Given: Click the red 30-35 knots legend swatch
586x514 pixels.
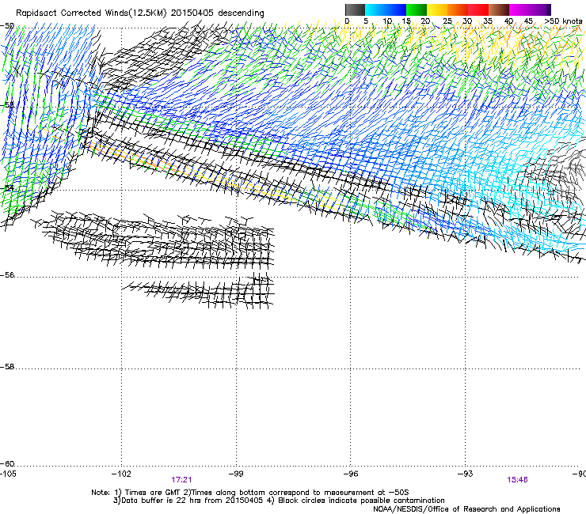Looking at the screenshot, I should 478,9.
